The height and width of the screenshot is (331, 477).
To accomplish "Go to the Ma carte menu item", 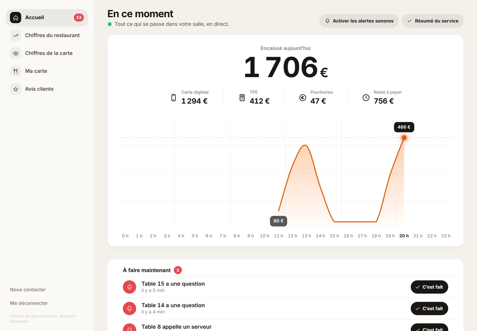I will pos(47,71).
